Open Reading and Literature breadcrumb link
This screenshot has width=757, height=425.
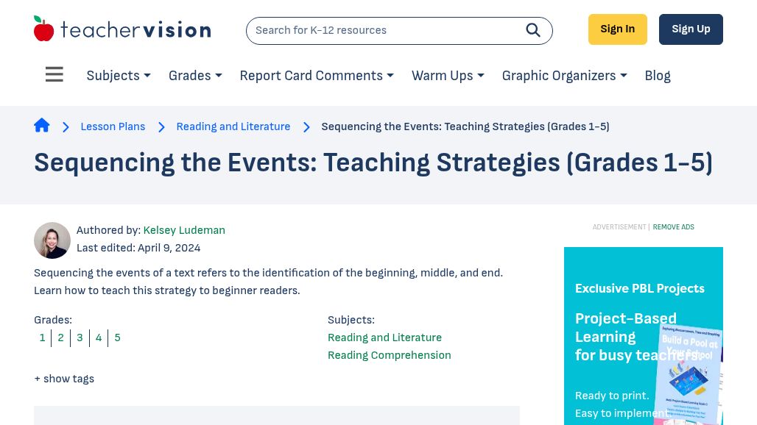point(233,126)
